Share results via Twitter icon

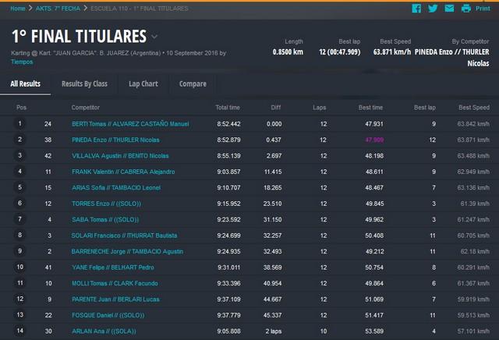pyautogui.click(x=433, y=9)
